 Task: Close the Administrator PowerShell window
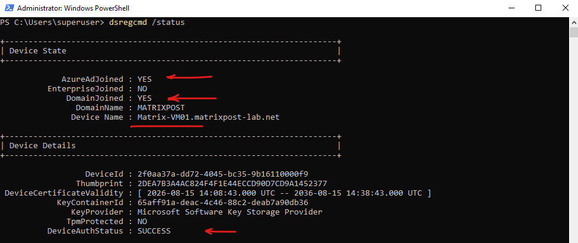[565, 8]
